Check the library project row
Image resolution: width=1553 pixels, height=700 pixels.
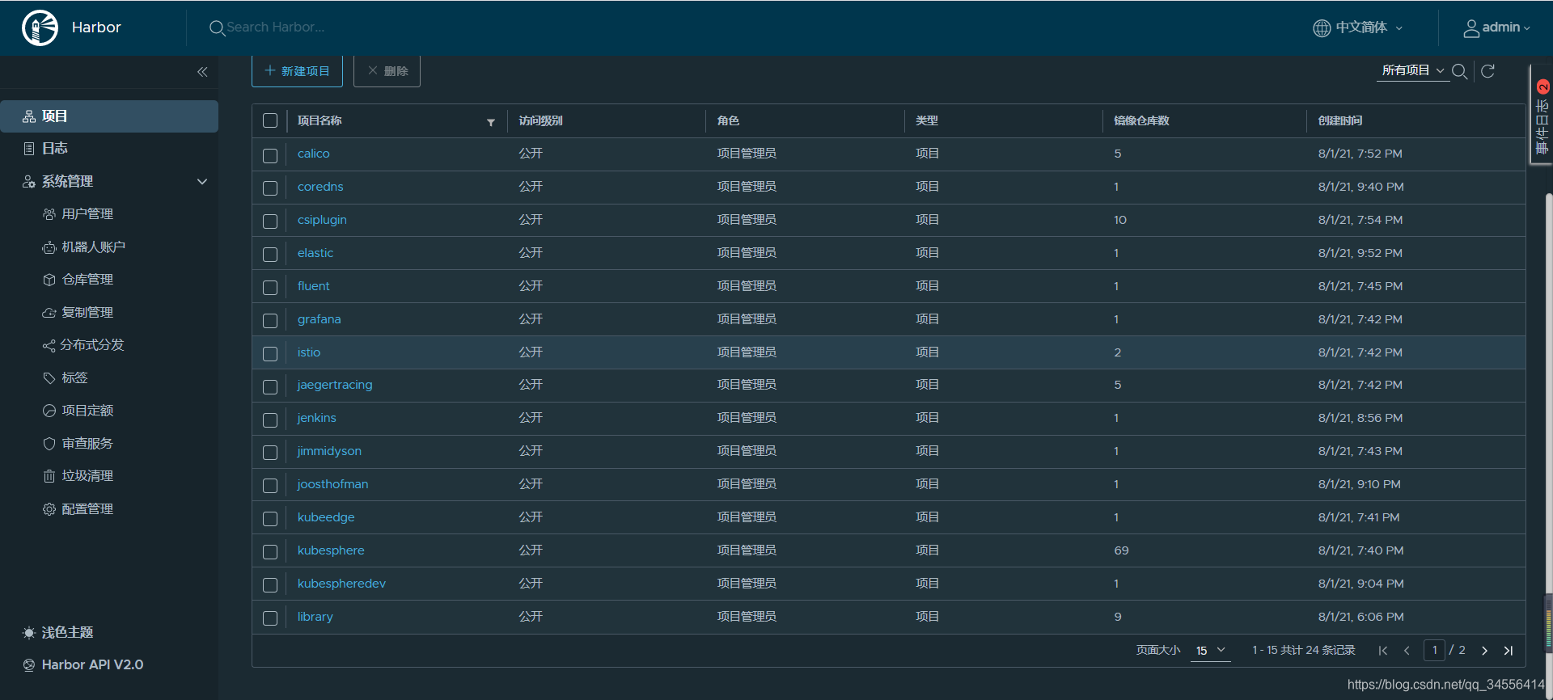(270, 618)
